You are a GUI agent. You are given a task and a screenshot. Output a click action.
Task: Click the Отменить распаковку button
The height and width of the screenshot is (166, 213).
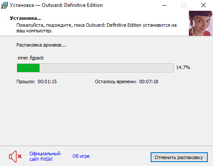tap(179, 157)
